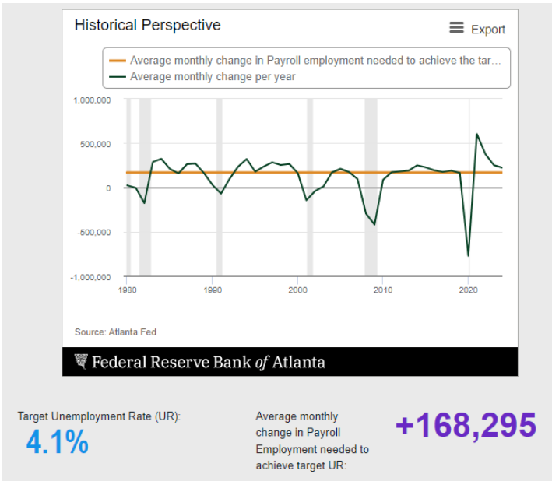The width and height of the screenshot is (552, 481).
Task: Click the hamburger Export menu icon
Action: (456, 28)
